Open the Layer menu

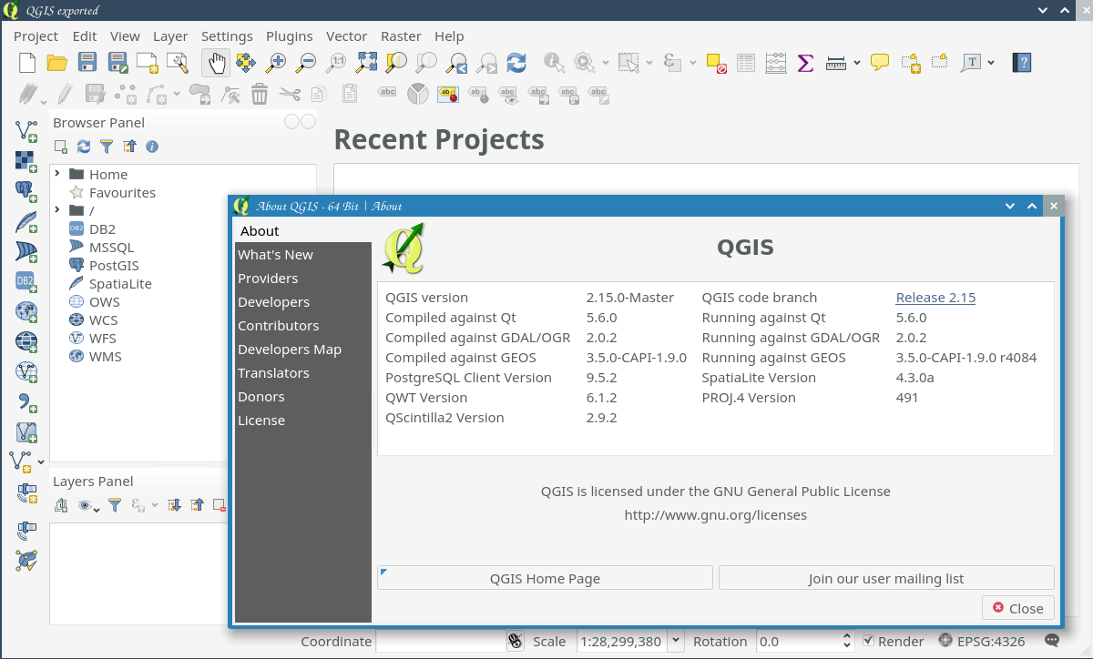pyautogui.click(x=170, y=36)
